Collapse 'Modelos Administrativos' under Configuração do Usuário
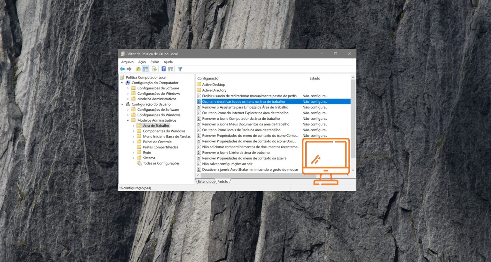This screenshot has width=491, height=262. 128,120
